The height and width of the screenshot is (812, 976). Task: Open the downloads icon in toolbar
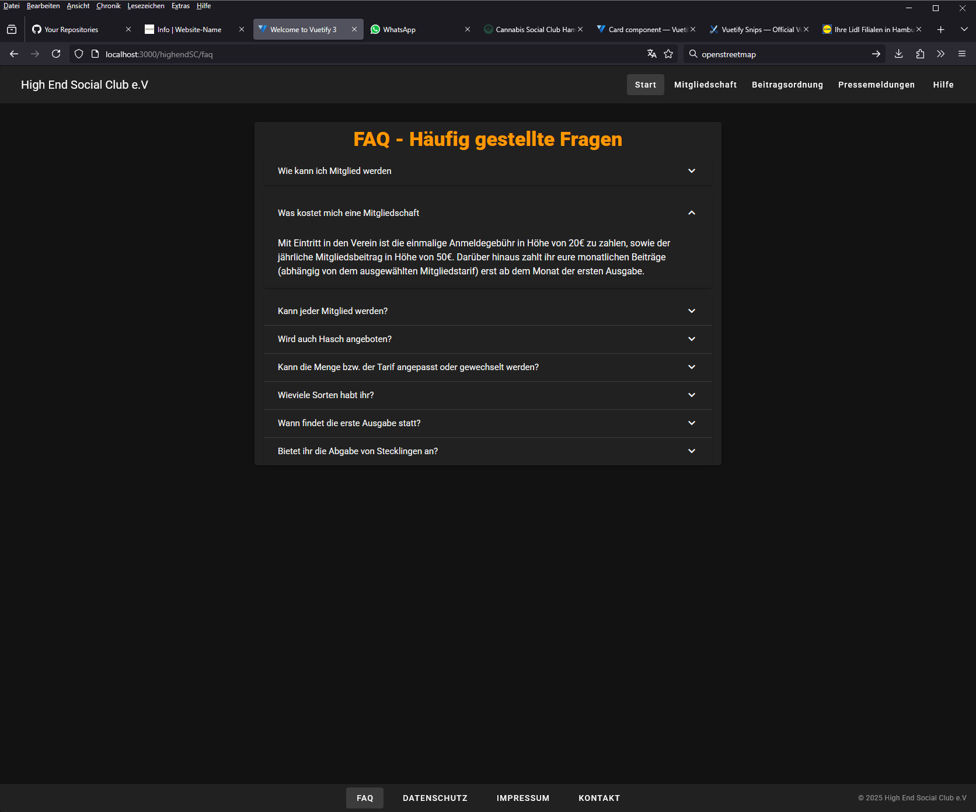898,54
